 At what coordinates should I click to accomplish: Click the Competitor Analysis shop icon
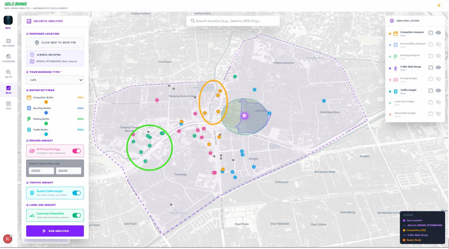396,34
